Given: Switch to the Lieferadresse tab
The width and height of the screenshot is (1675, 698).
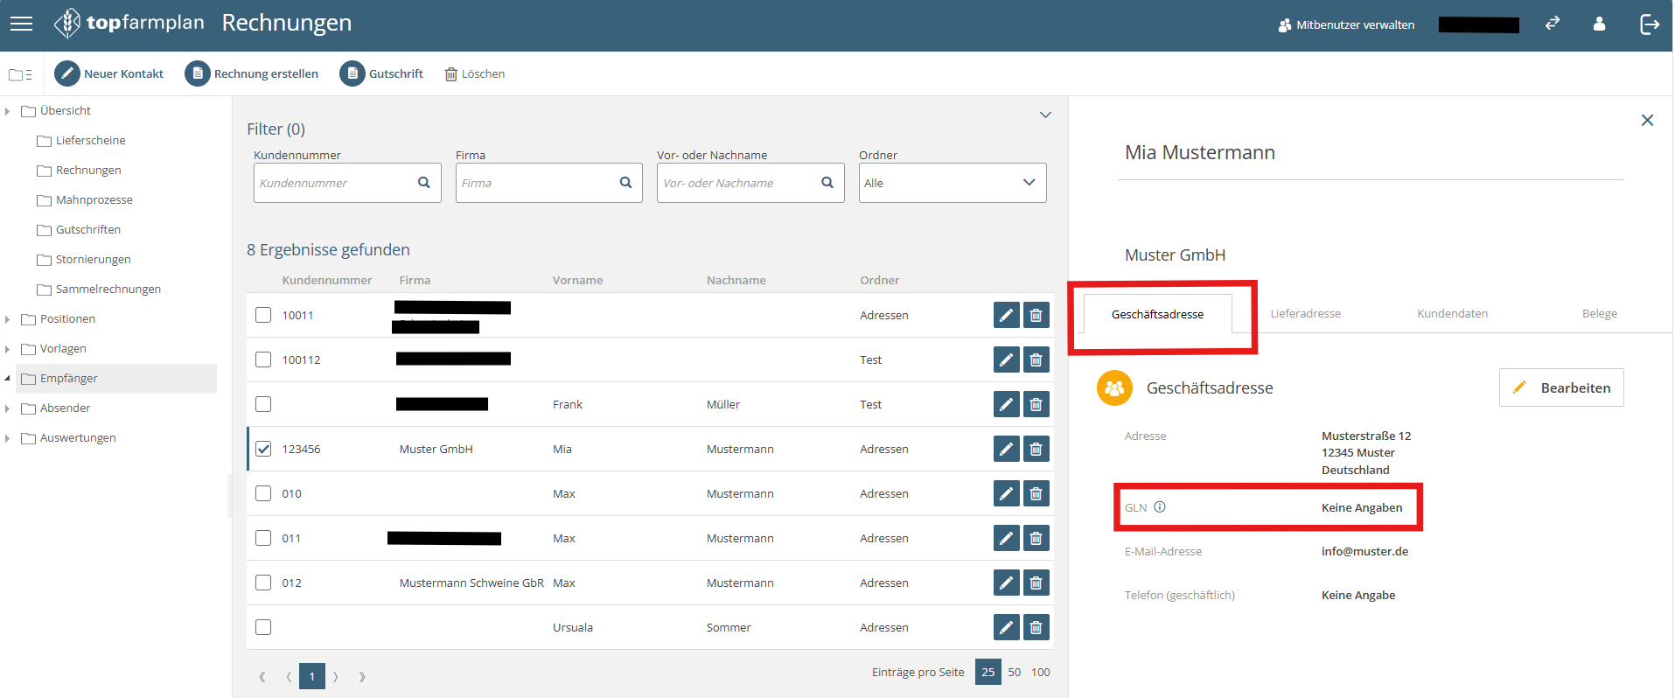Looking at the screenshot, I should (1305, 314).
